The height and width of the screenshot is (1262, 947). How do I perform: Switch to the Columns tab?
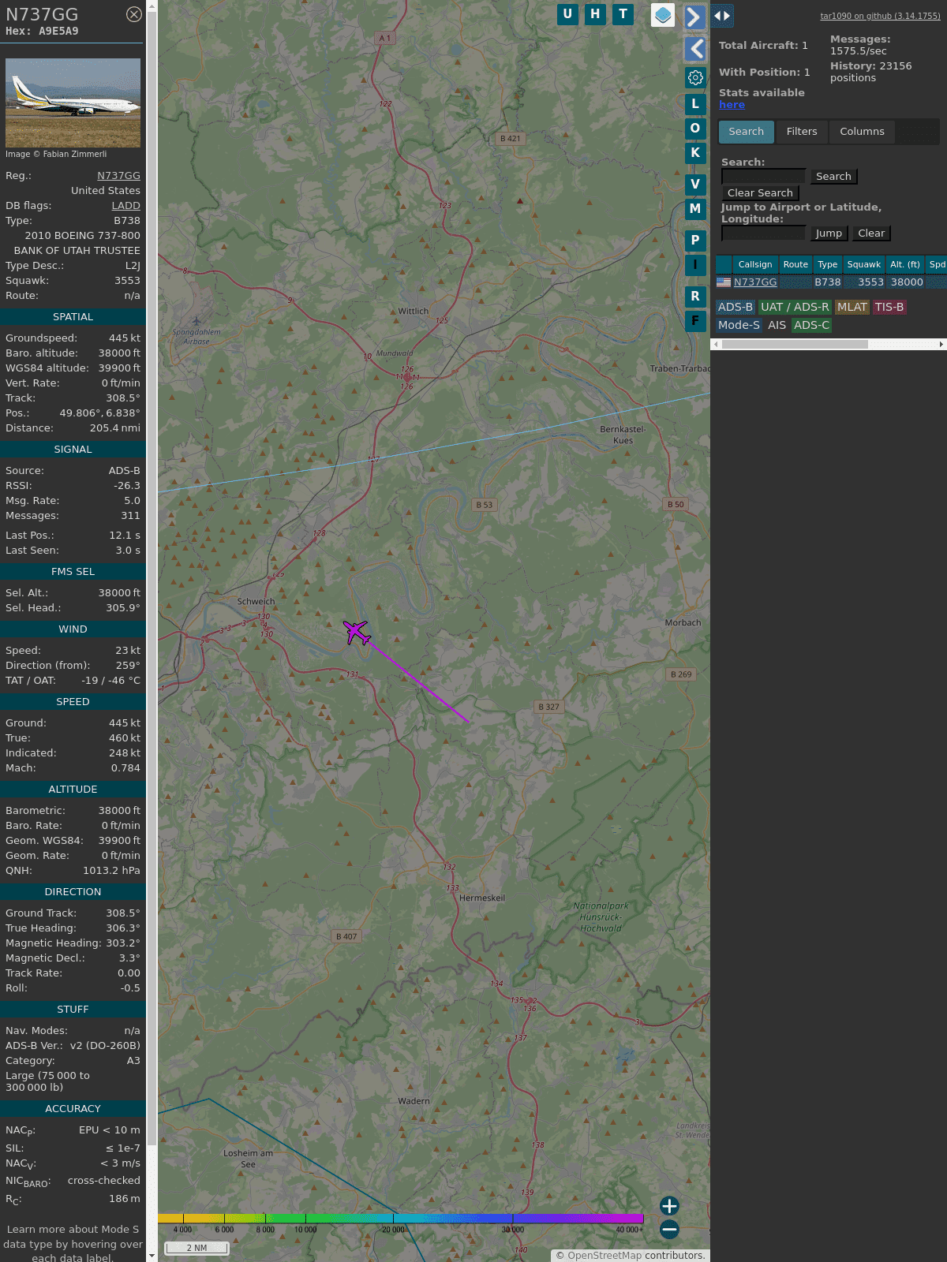click(x=862, y=132)
